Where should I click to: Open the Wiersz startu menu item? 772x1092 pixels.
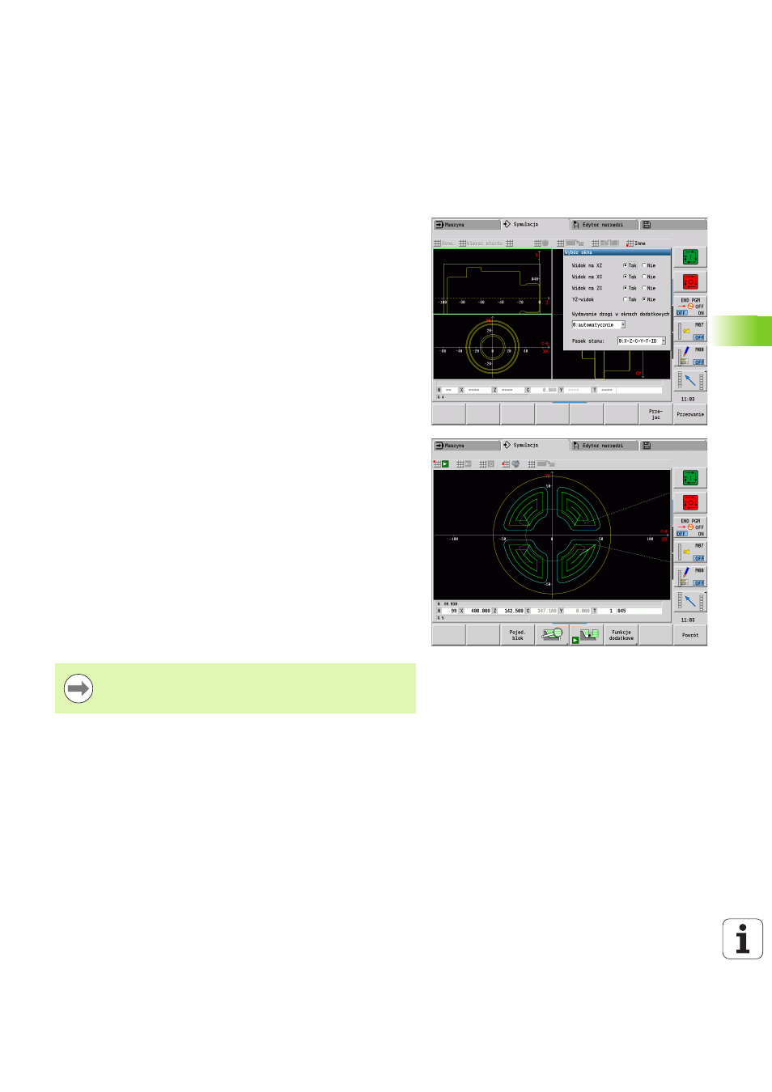(480, 243)
